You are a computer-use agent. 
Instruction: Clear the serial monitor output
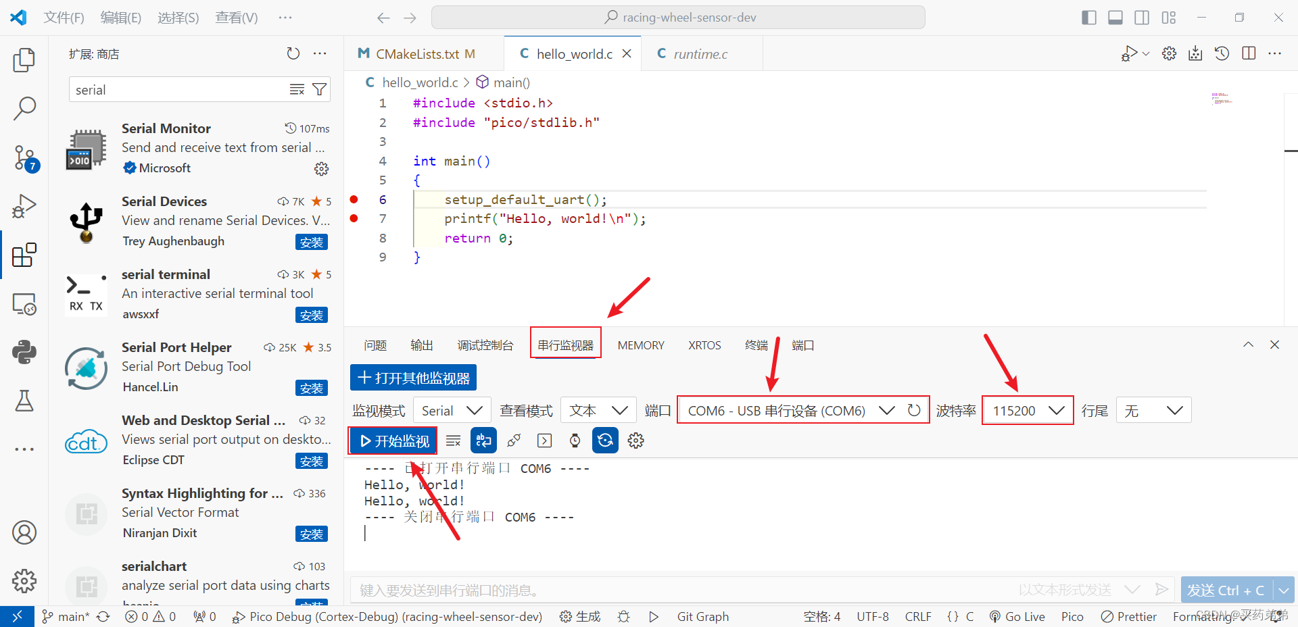(x=453, y=440)
